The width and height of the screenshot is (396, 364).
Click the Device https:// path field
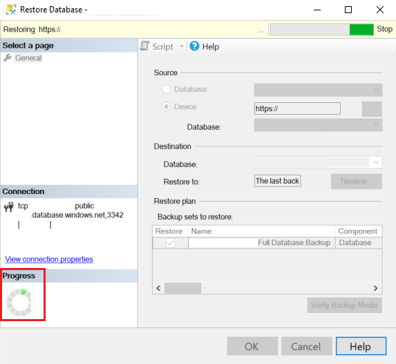click(297, 108)
